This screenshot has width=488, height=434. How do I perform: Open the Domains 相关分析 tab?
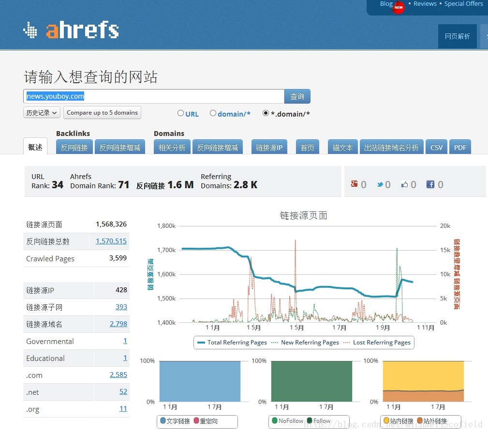172,147
